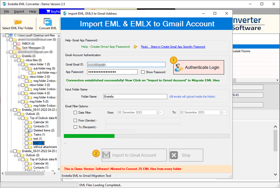280x188 pixels.
Task: Click Import to Gmail Account button
Action: tap(134, 155)
